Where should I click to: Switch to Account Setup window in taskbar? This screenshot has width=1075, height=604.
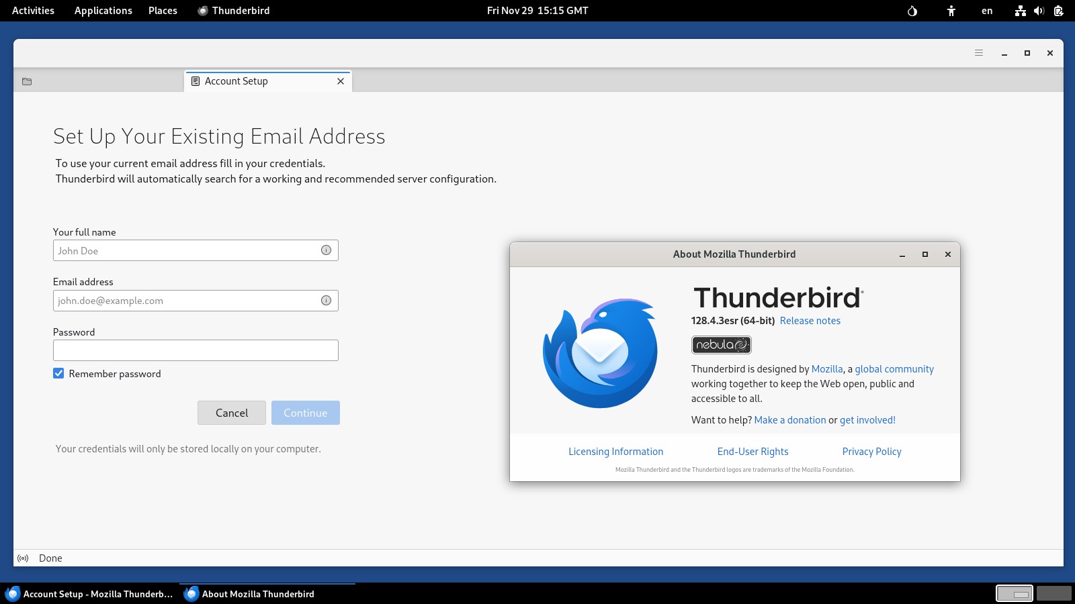point(89,594)
